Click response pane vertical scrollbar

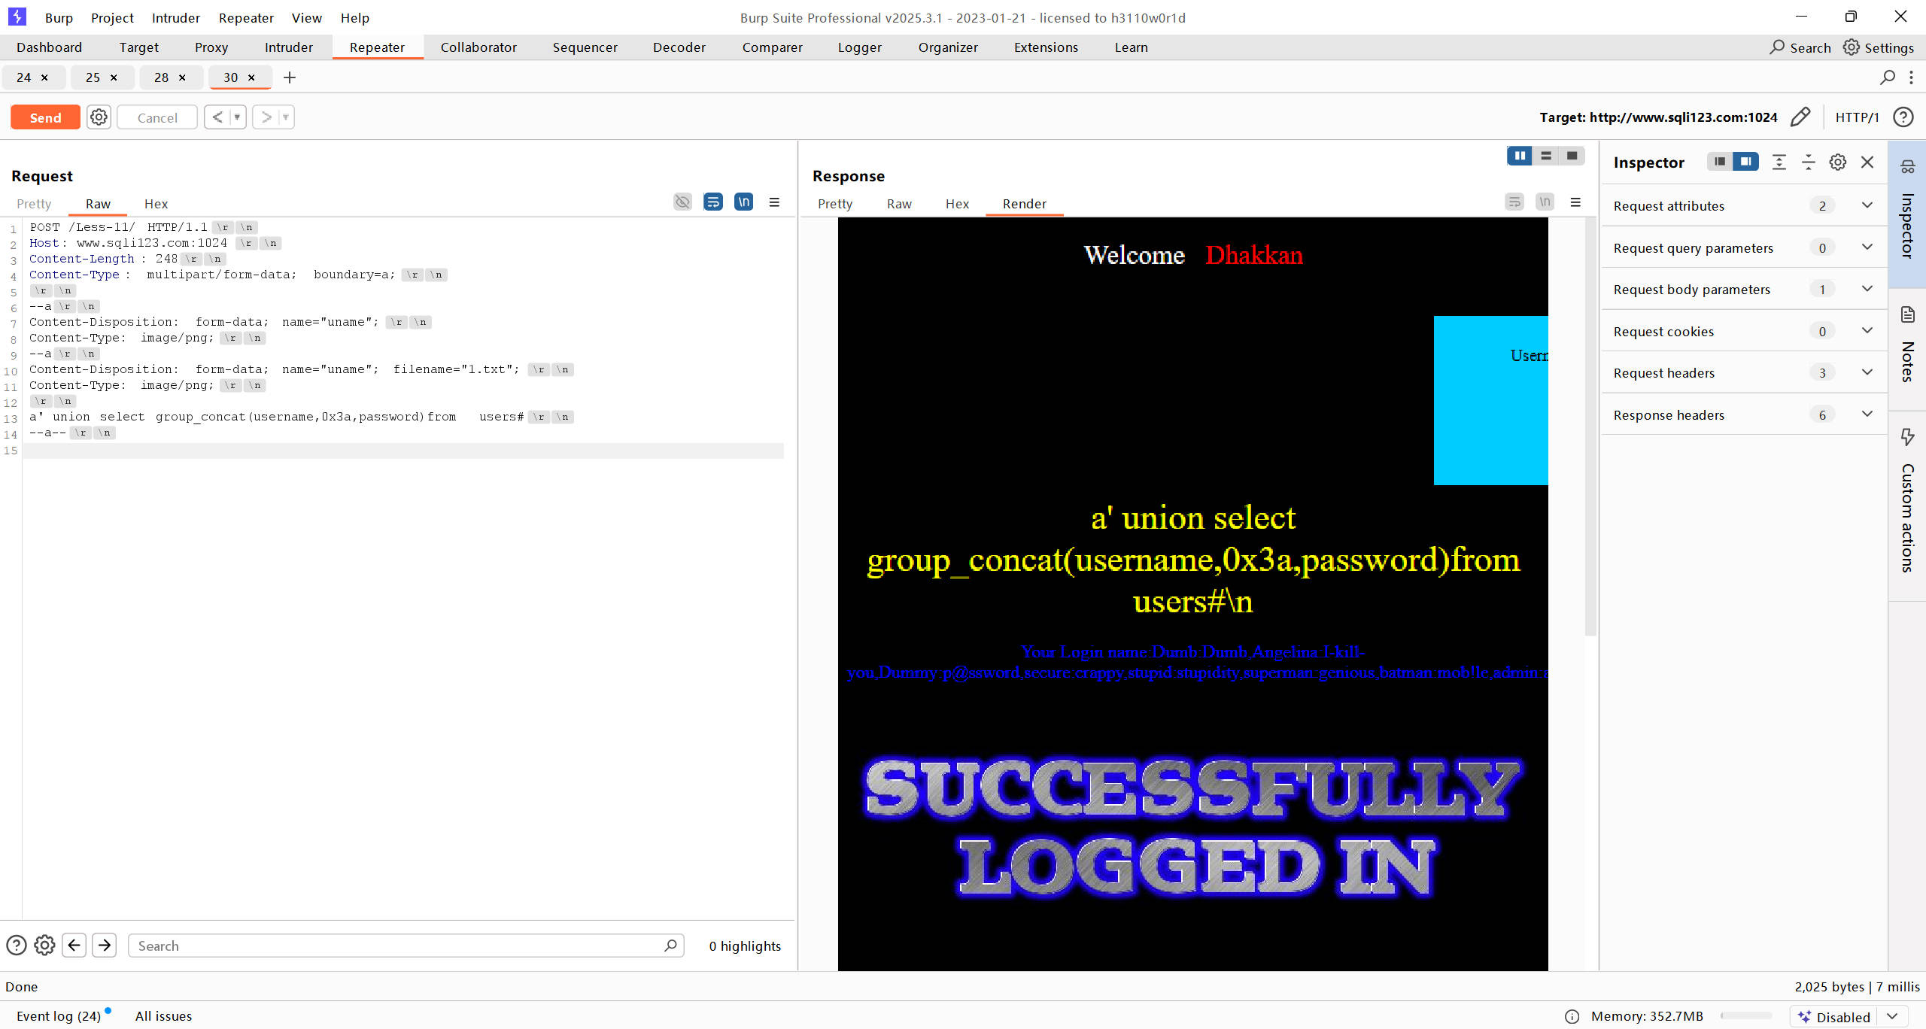[1590, 427]
